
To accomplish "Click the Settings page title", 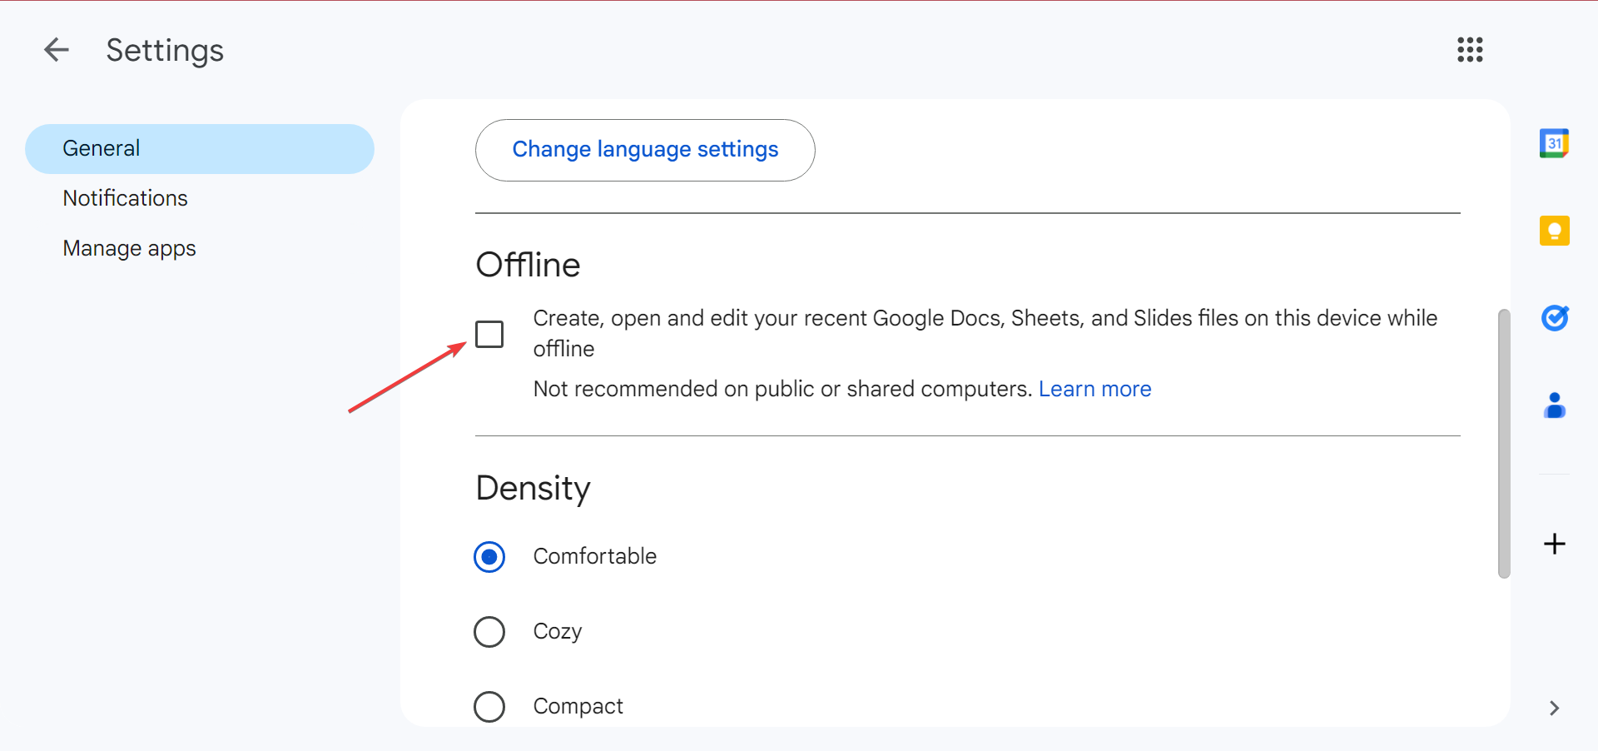I will click(x=165, y=51).
